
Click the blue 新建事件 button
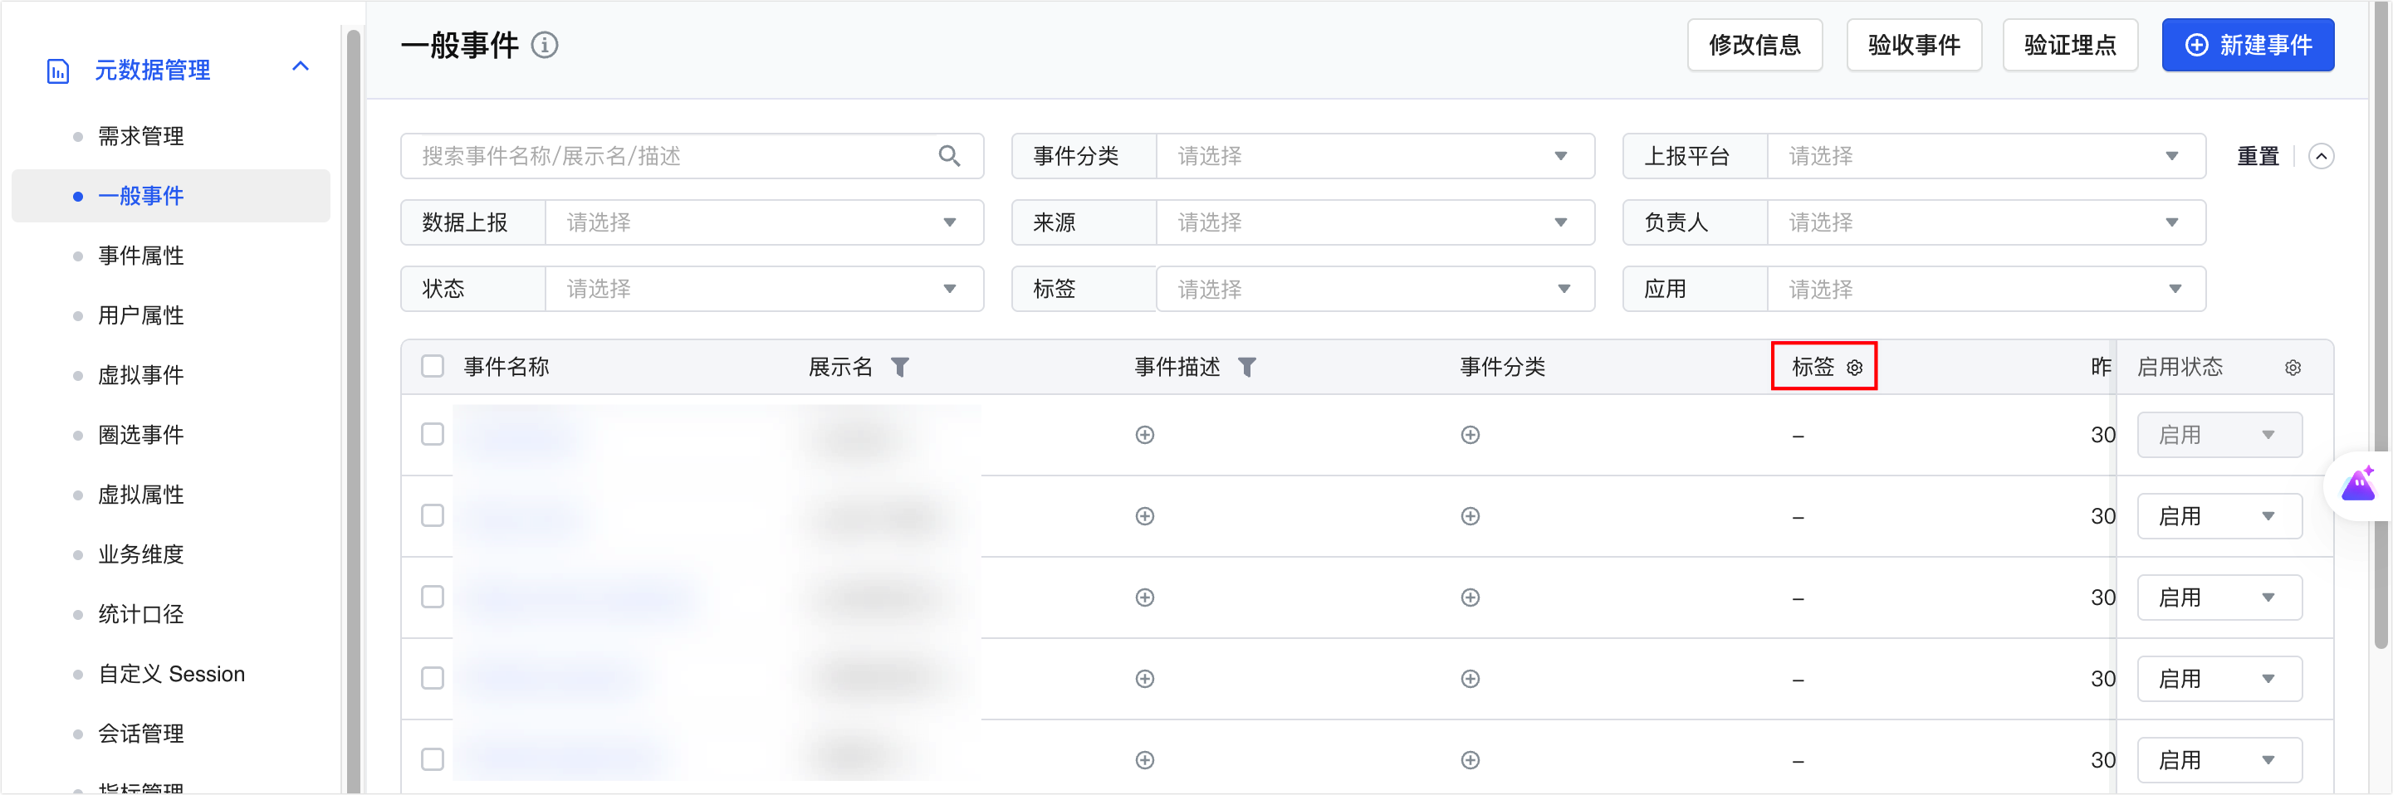(x=2247, y=46)
